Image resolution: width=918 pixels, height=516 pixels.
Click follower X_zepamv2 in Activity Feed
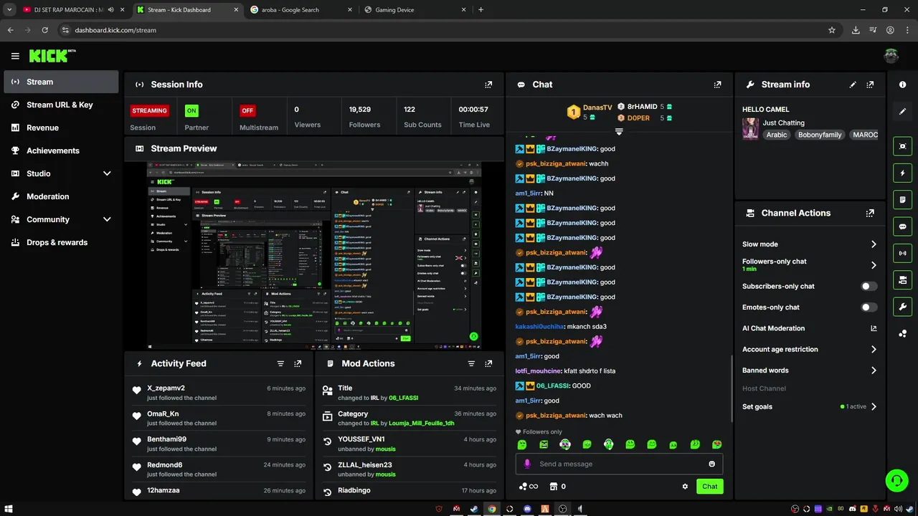pos(166,388)
